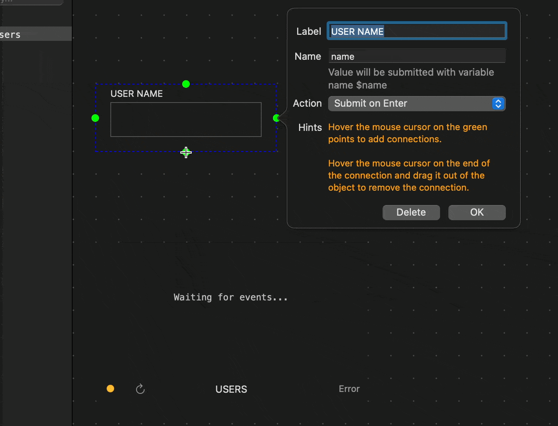Image resolution: width=558 pixels, height=426 pixels.
Task: Select the sidebar item ending in 'sers'
Action: click(x=36, y=34)
